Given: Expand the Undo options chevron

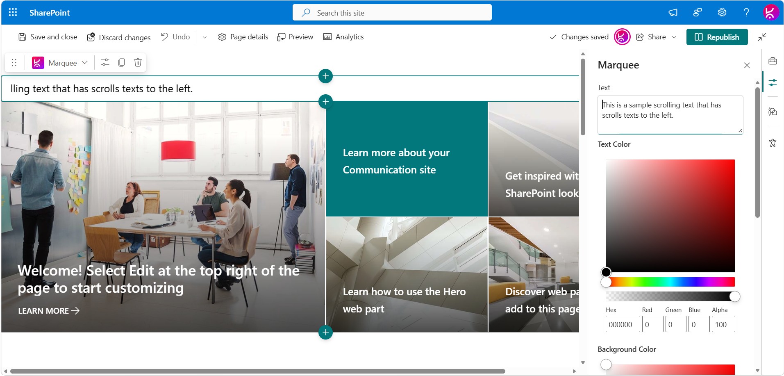Looking at the screenshot, I should [x=205, y=37].
